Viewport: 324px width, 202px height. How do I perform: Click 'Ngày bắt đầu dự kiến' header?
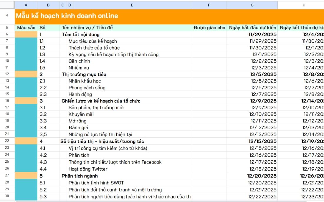click(x=252, y=28)
